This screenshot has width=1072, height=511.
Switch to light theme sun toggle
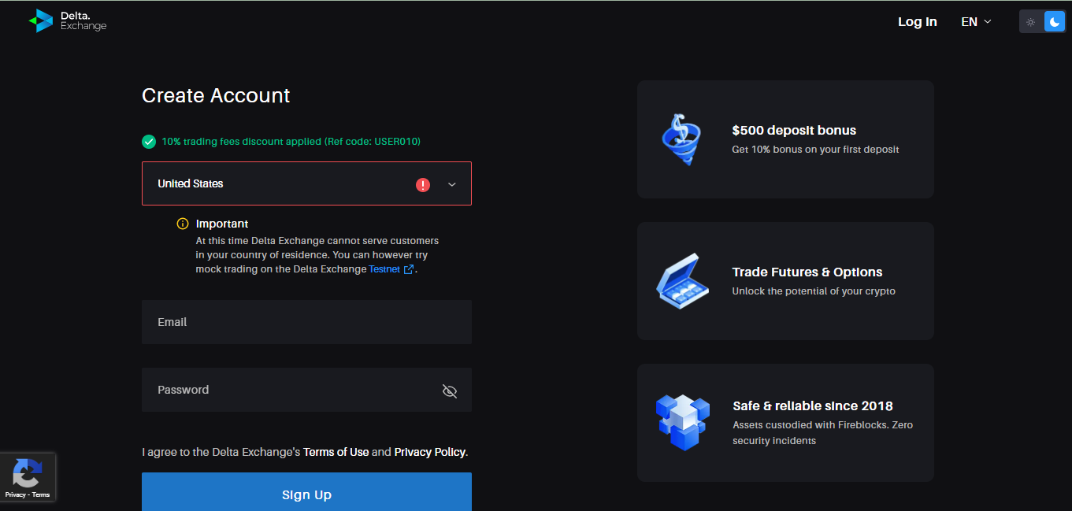[1031, 22]
